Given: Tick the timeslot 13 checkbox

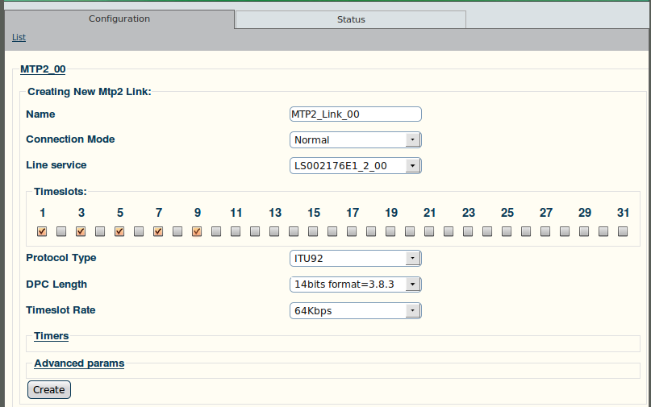Looking at the screenshot, I should coord(274,231).
